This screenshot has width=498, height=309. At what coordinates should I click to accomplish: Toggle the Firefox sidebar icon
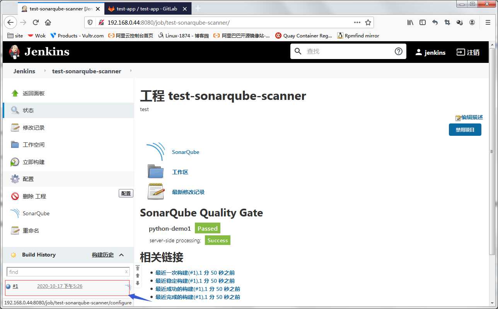point(423,22)
